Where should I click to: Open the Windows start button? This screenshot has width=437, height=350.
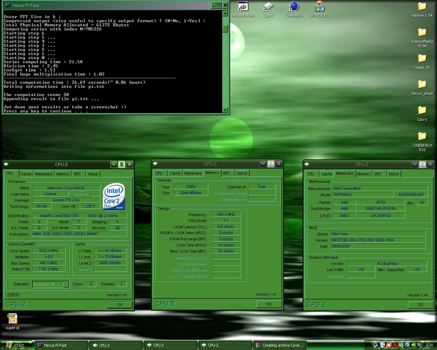point(16,345)
